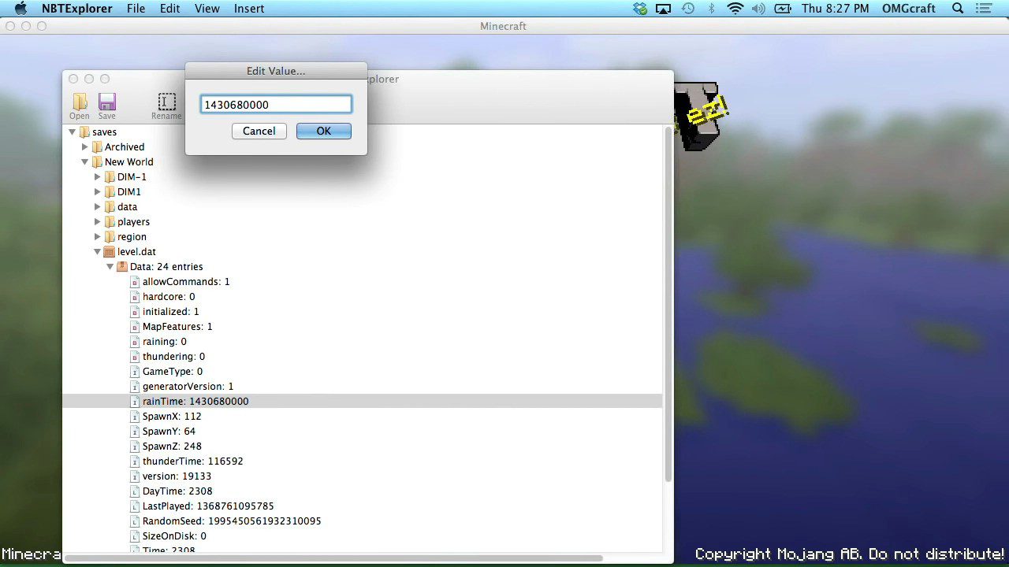Click the Save toolbar icon
The width and height of the screenshot is (1009, 567).
(106, 103)
